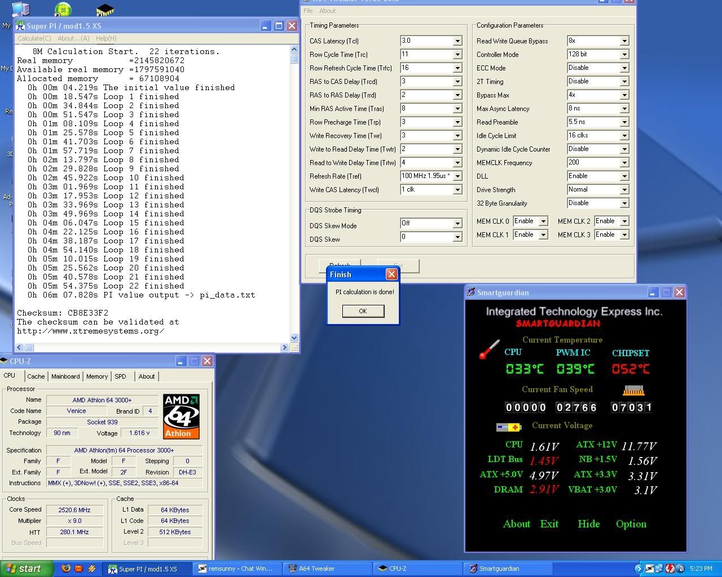Open the CAS Latency (Tcl) dropdown

(x=457, y=41)
